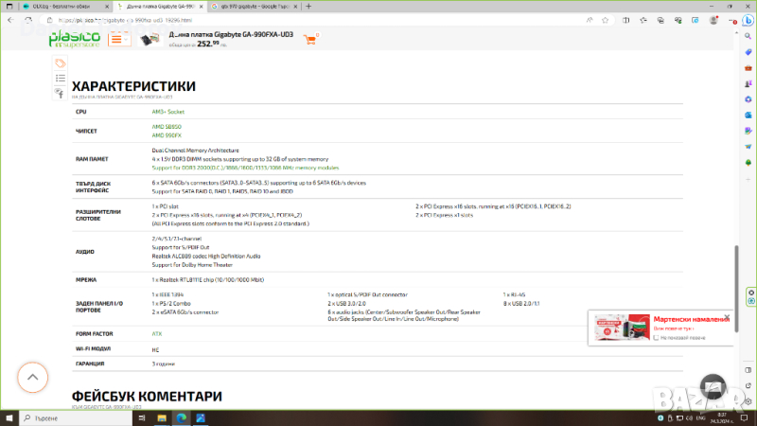757x426 pixels.
Task: Click the list icon in left sidebar
Action: click(x=61, y=79)
